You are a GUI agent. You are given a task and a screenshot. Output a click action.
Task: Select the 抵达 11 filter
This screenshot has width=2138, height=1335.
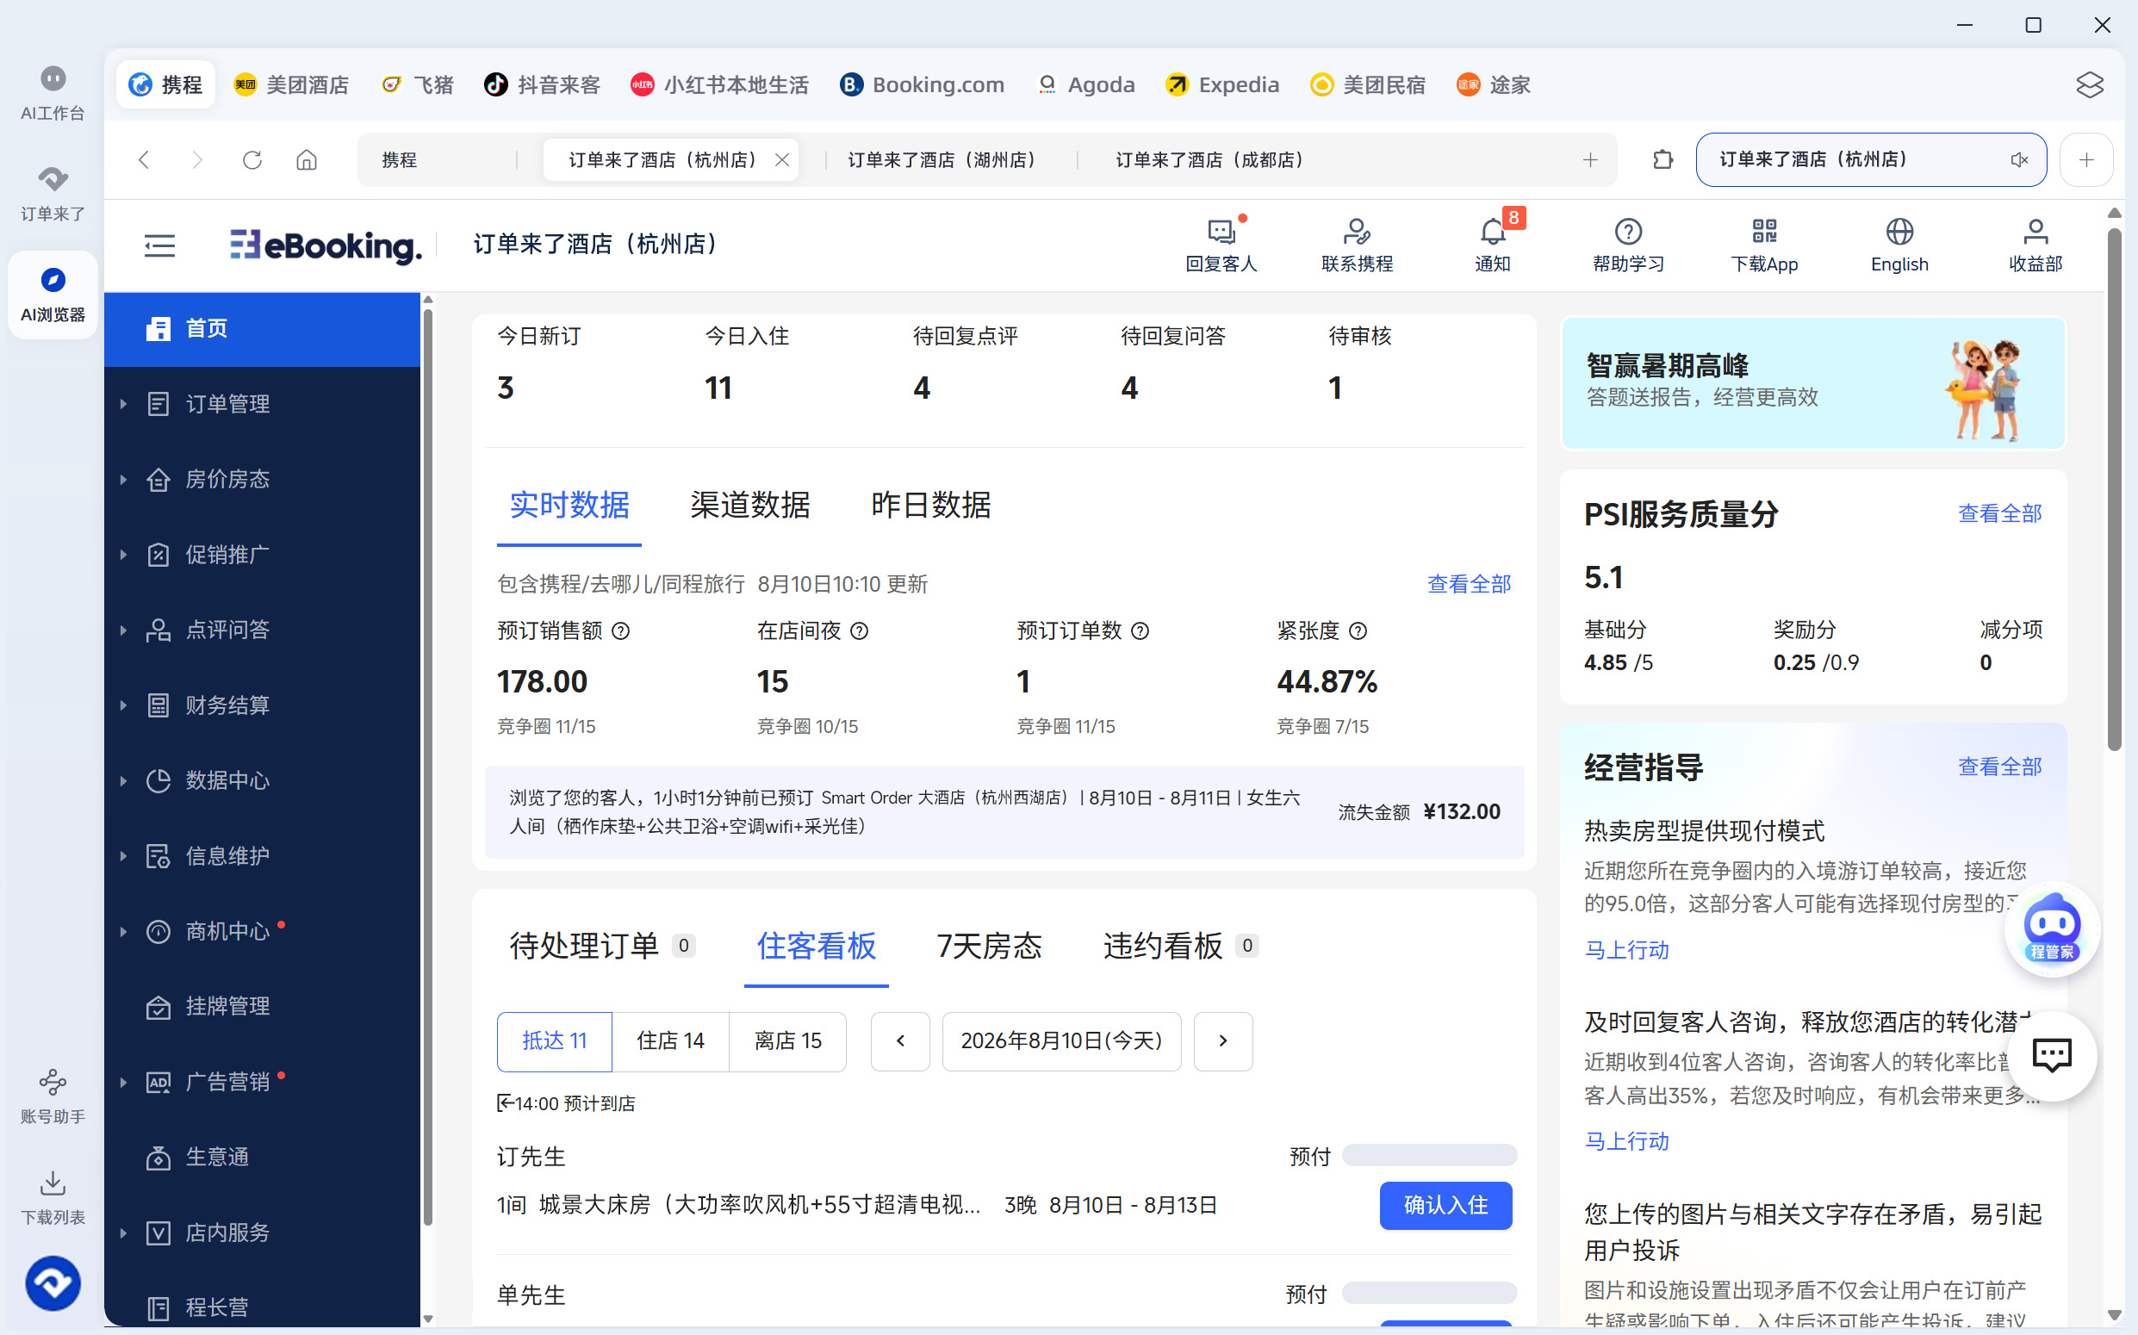coord(555,1041)
